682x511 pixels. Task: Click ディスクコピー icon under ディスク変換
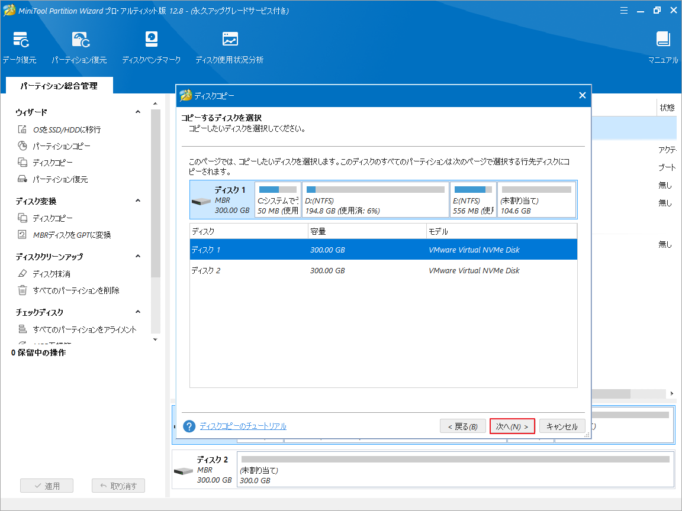tap(22, 218)
